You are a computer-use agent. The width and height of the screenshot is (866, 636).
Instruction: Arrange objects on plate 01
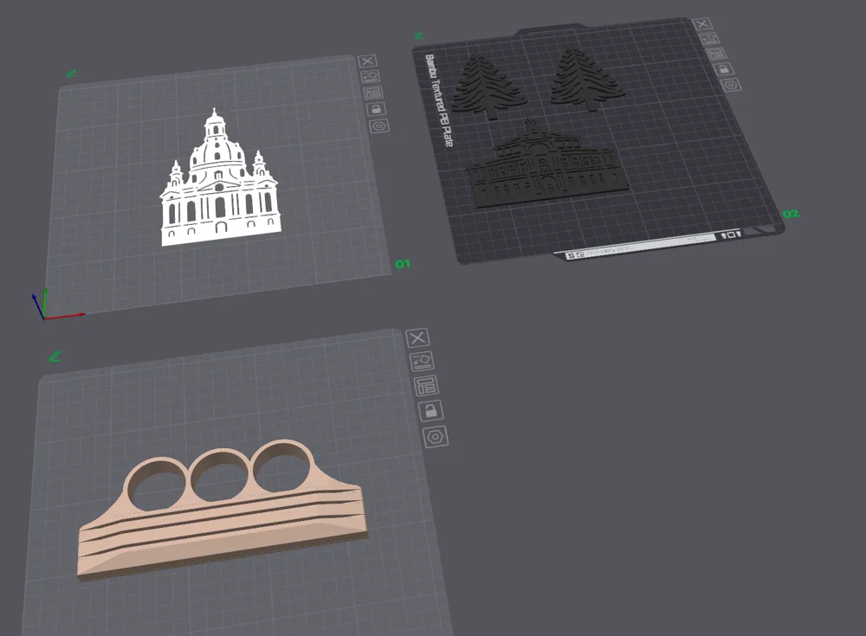(x=373, y=93)
